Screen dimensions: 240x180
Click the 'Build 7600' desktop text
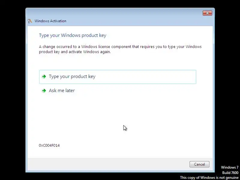coord(230,173)
